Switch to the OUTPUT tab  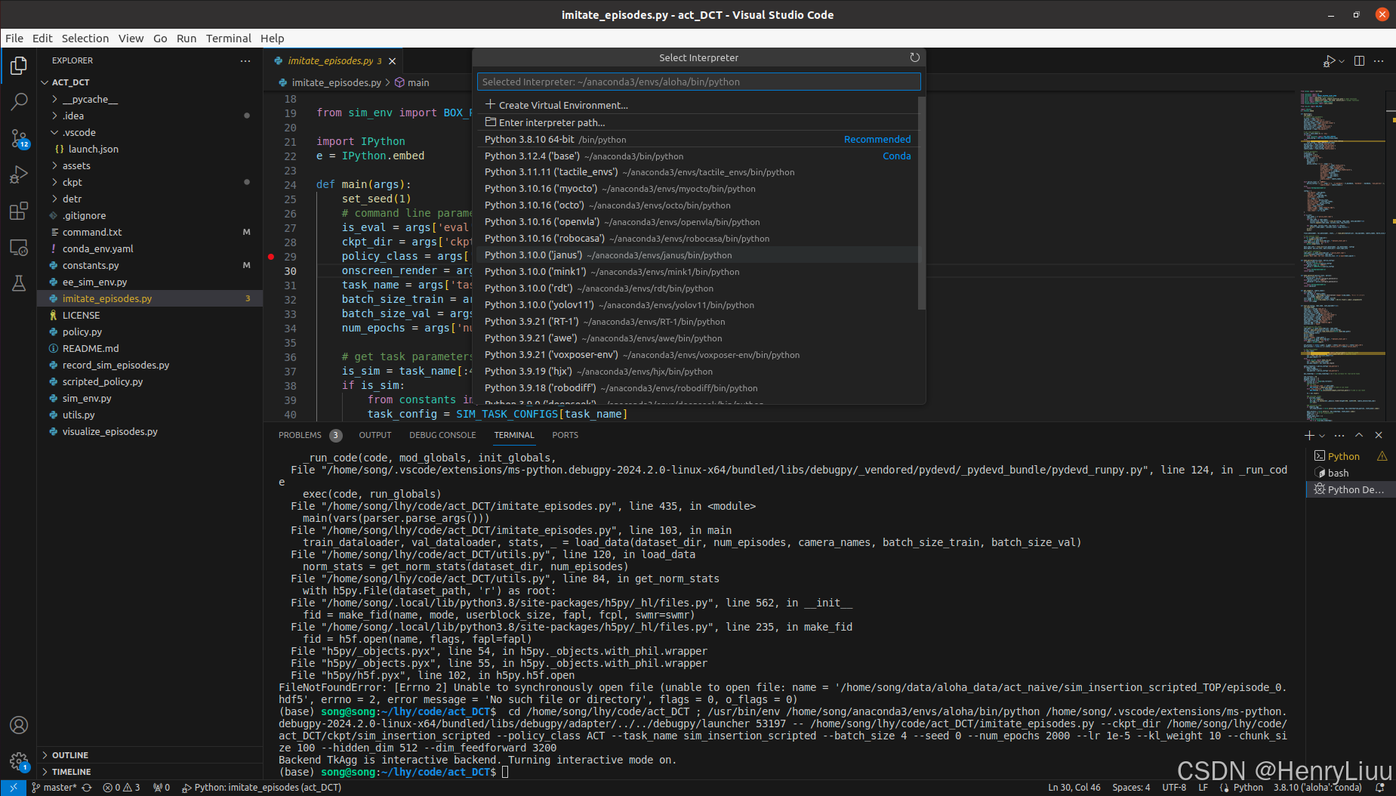375,435
